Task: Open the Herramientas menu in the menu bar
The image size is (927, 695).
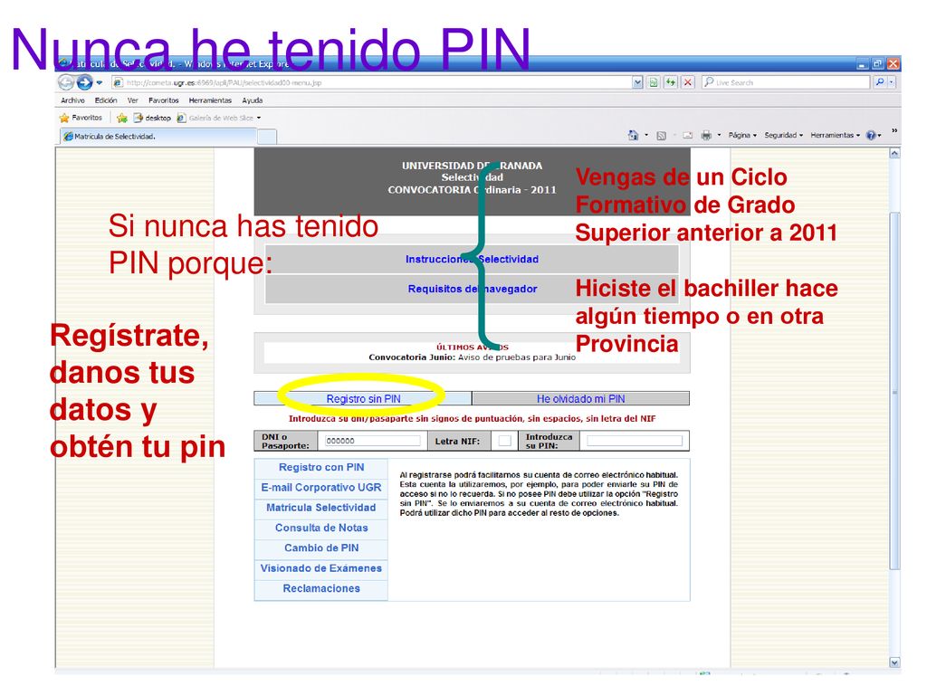Action: tap(210, 100)
